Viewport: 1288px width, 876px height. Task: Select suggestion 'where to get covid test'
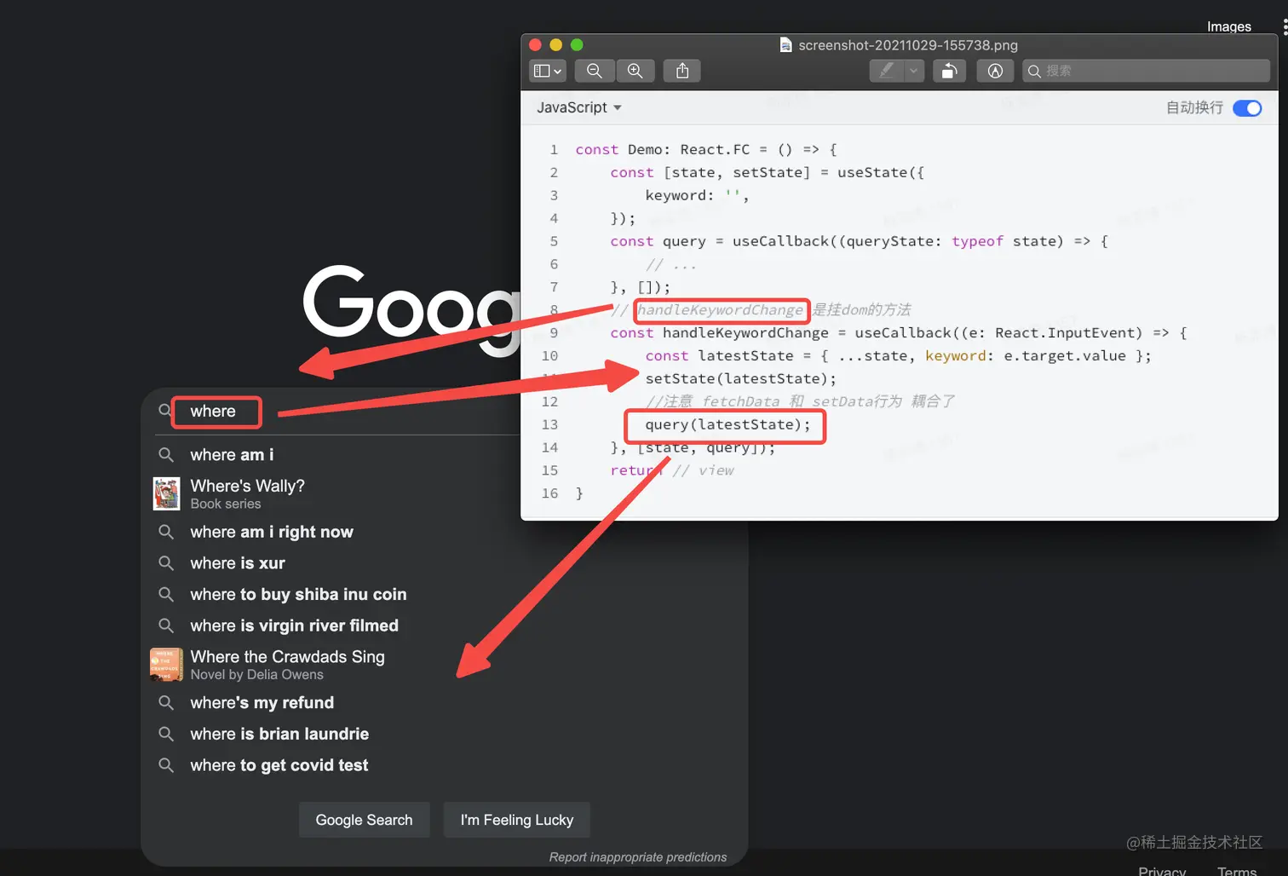[279, 765]
